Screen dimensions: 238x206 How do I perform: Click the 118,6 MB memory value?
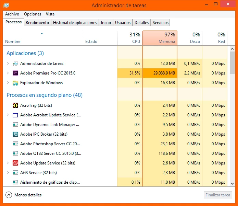coord(167,153)
